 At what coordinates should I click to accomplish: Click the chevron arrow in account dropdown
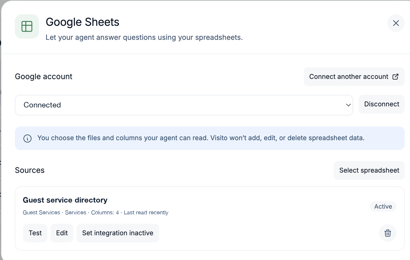coord(348,105)
